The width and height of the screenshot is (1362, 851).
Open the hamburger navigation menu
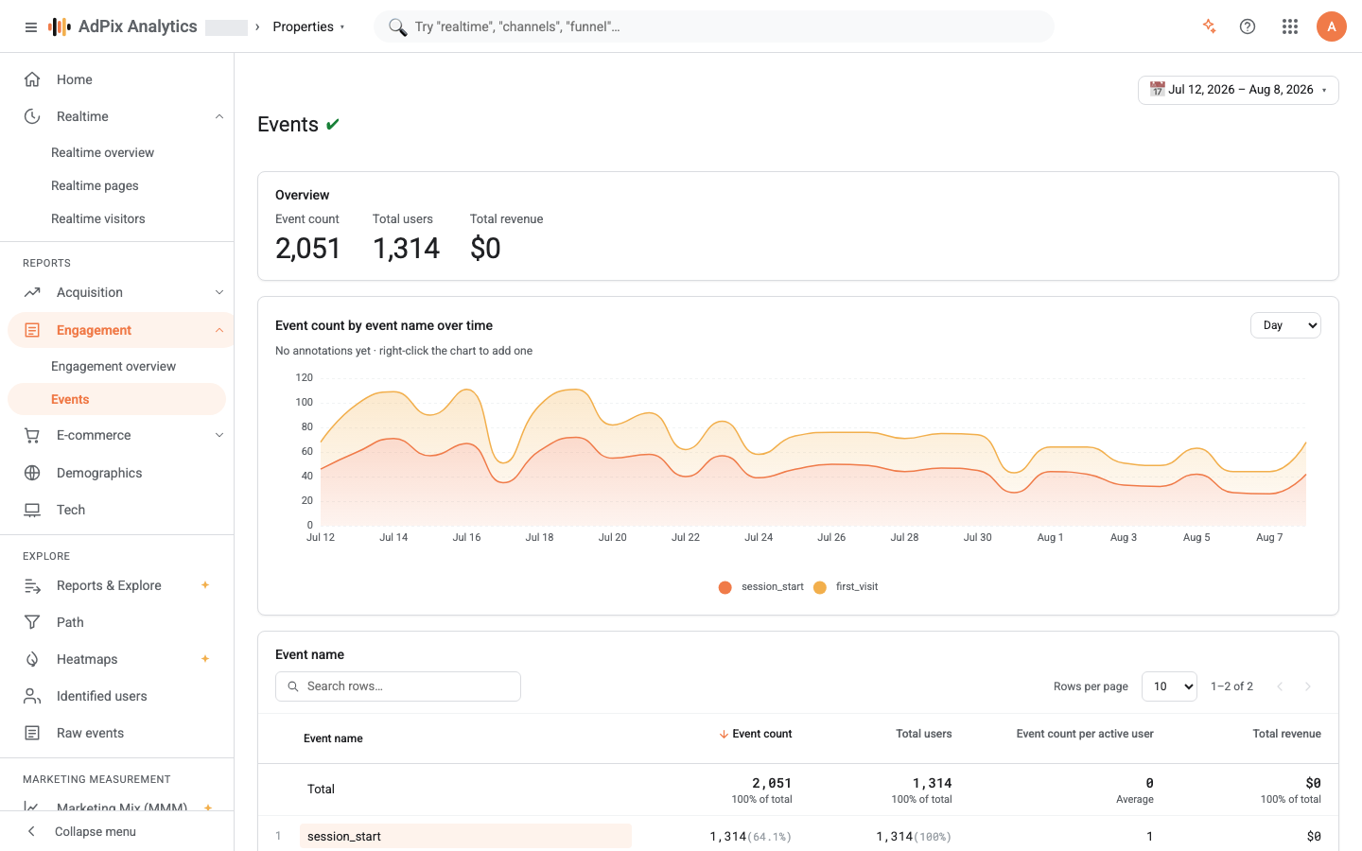click(31, 26)
